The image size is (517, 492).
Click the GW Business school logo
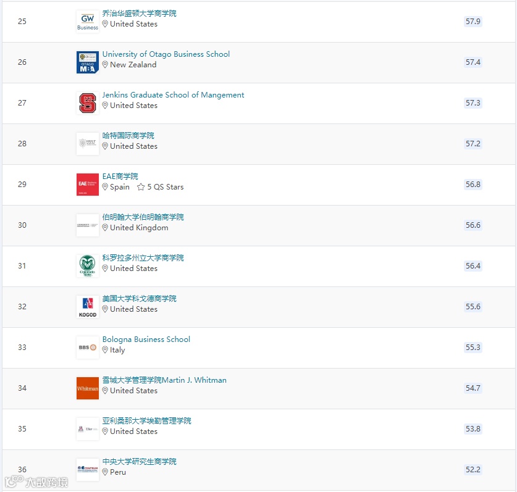[88, 21]
